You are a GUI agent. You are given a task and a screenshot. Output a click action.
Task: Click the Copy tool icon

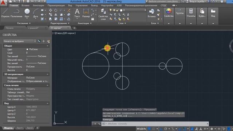point(51,15)
